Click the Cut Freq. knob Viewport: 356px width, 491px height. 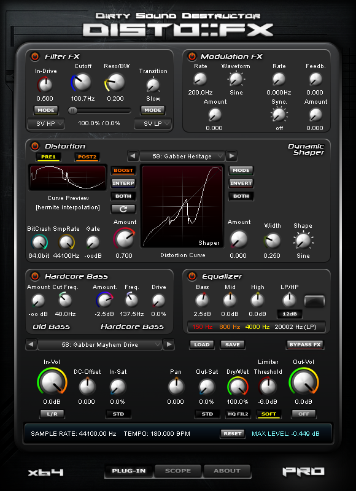pos(65,300)
